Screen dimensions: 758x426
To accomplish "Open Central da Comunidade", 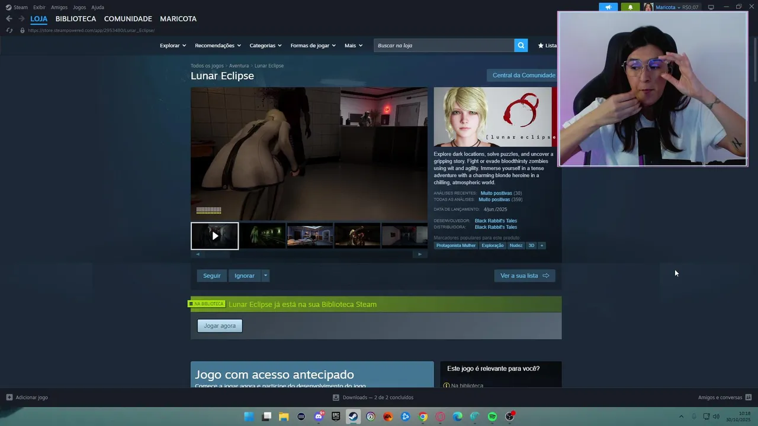I will (x=523, y=75).
